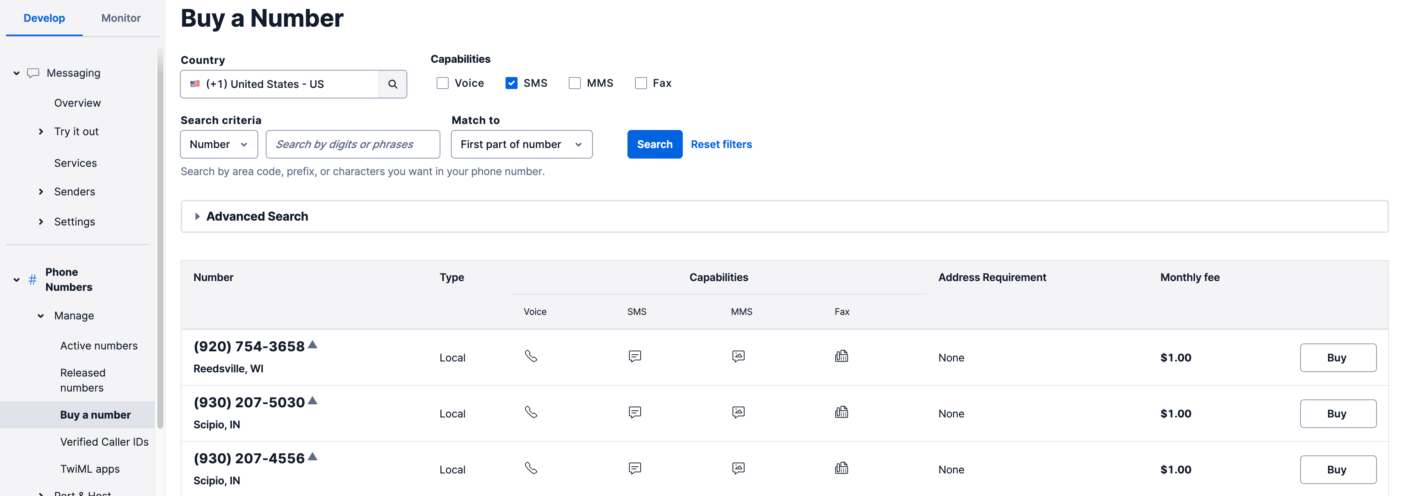
Task: Open Active numbers in sidebar
Action: click(99, 346)
